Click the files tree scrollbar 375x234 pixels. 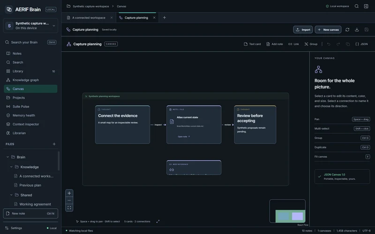pyautogui.click(x=59, y=161)
